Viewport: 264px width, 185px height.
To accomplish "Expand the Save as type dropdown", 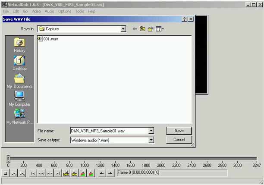I will tap(151, 140).
